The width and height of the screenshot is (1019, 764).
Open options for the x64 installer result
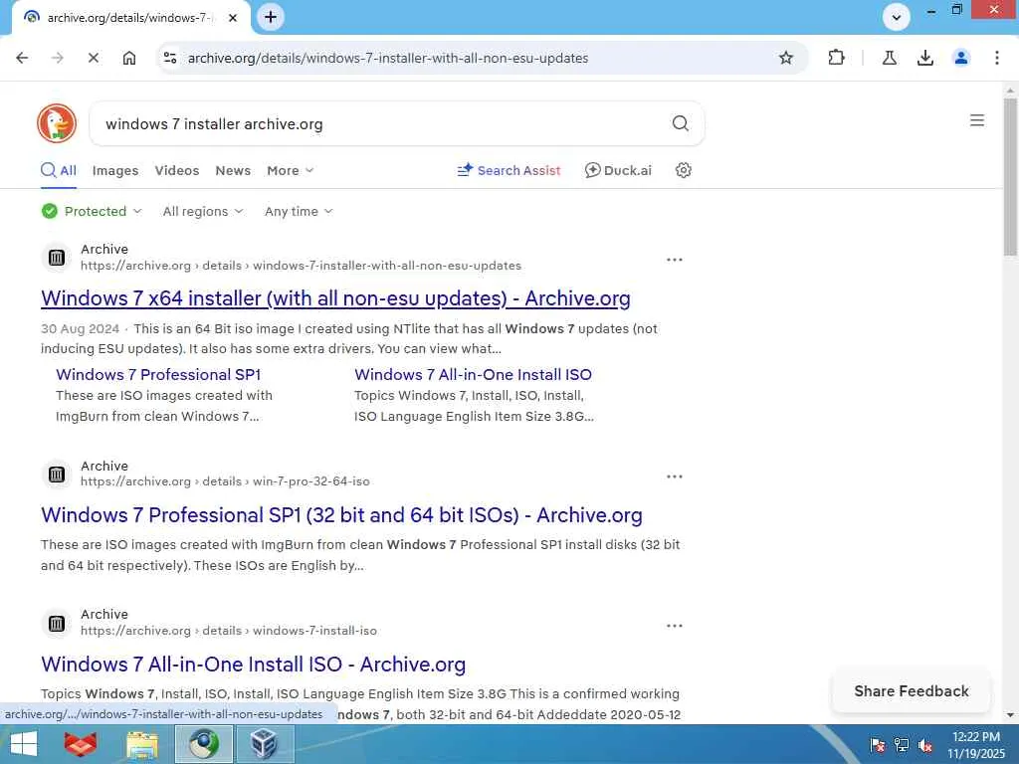674,260
